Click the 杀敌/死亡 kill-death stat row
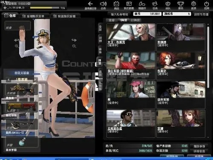The height and width of the screenshot is (160, 213). (129, 151)
